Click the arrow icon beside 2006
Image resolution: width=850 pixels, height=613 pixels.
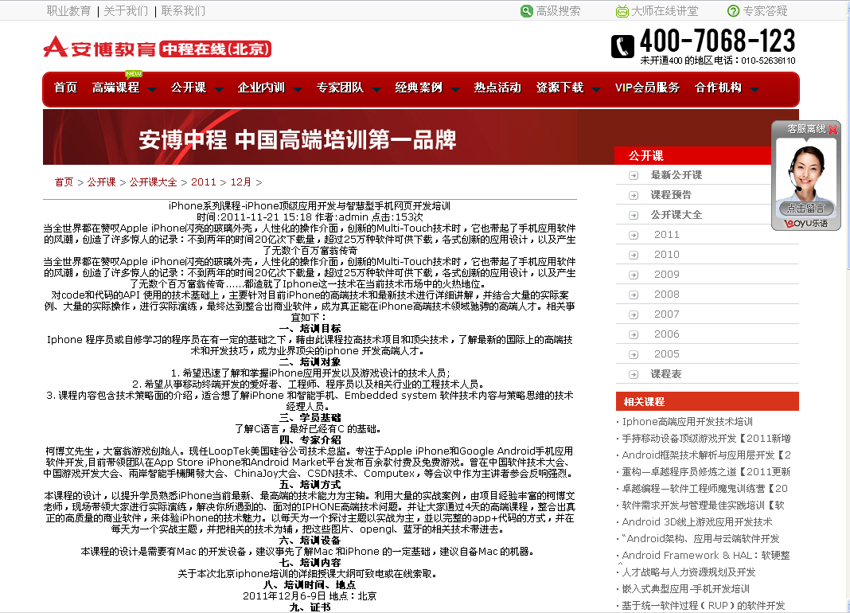[634, 334]
